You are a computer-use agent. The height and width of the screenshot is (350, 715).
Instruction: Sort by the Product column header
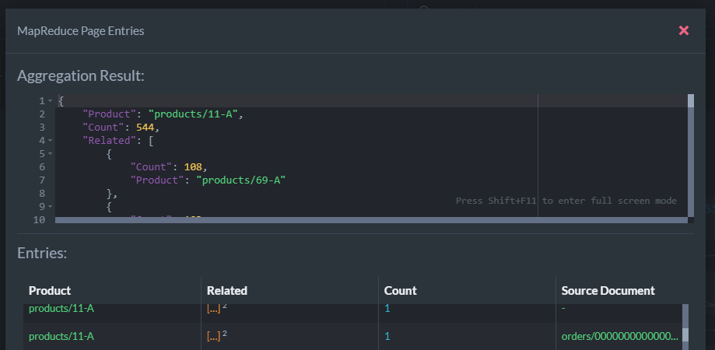coord(50,291)
